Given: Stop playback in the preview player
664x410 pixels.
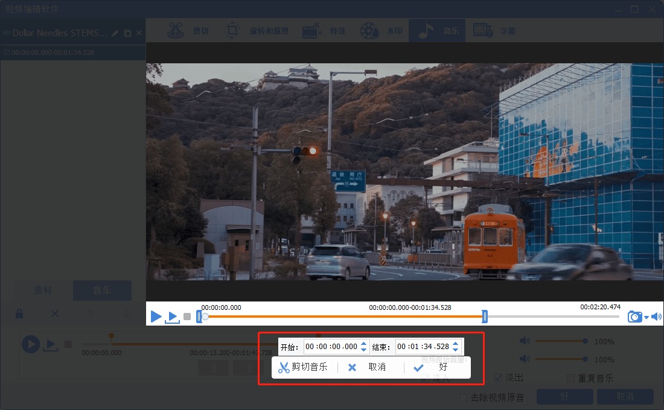Looking at the screenshot, I should (x=187, y=317).
